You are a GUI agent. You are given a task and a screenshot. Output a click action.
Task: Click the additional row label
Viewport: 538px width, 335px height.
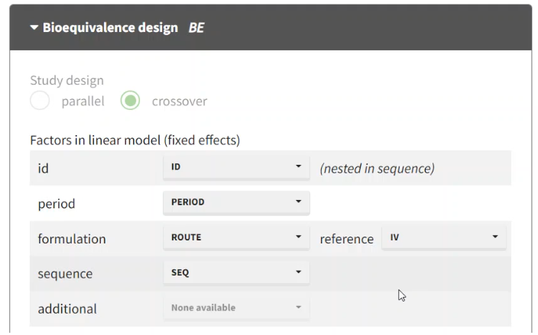pyautogui.click(x=67, y=309)
